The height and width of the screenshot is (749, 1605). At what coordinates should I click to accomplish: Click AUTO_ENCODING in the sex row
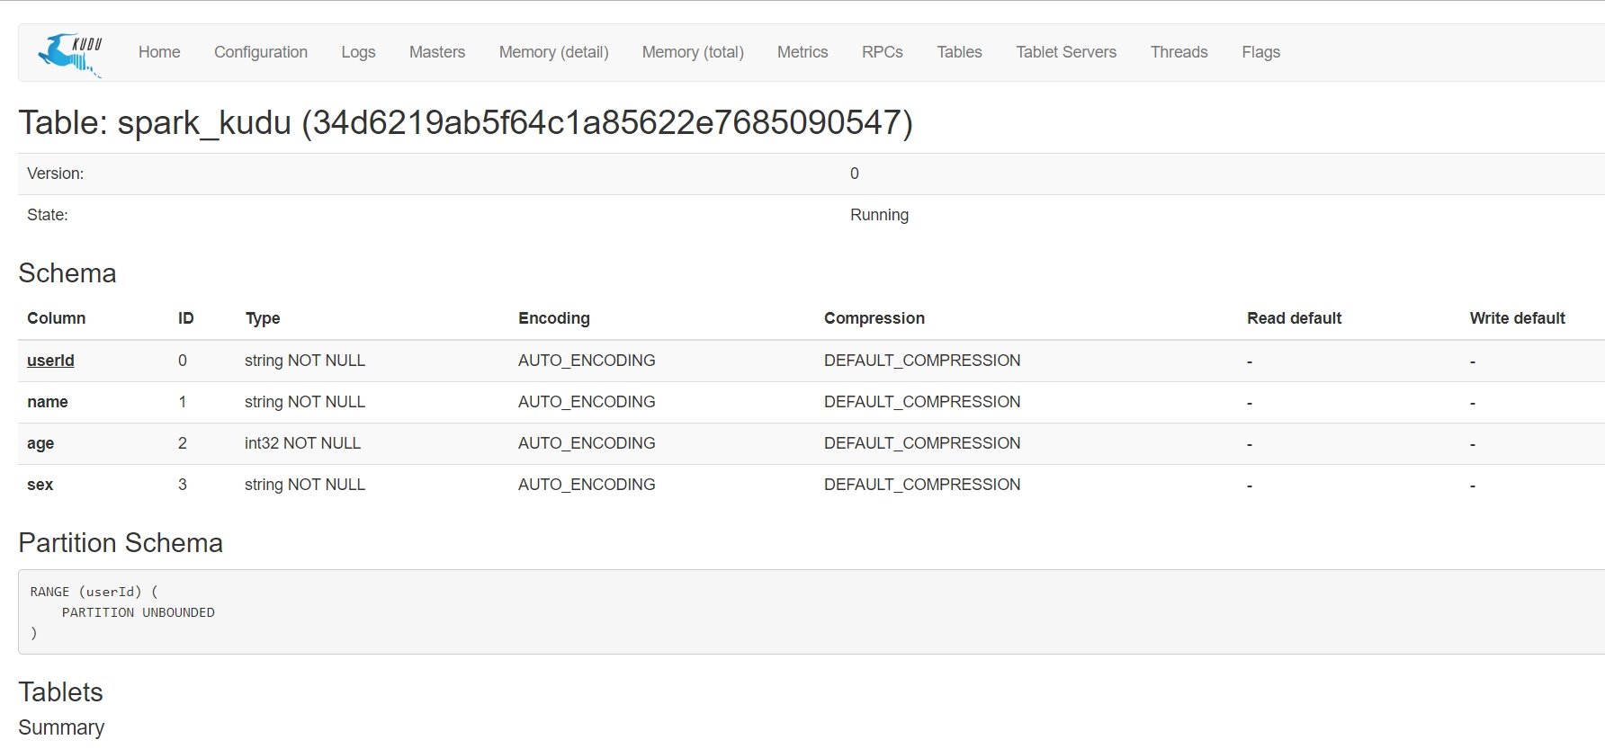(587, 485)
